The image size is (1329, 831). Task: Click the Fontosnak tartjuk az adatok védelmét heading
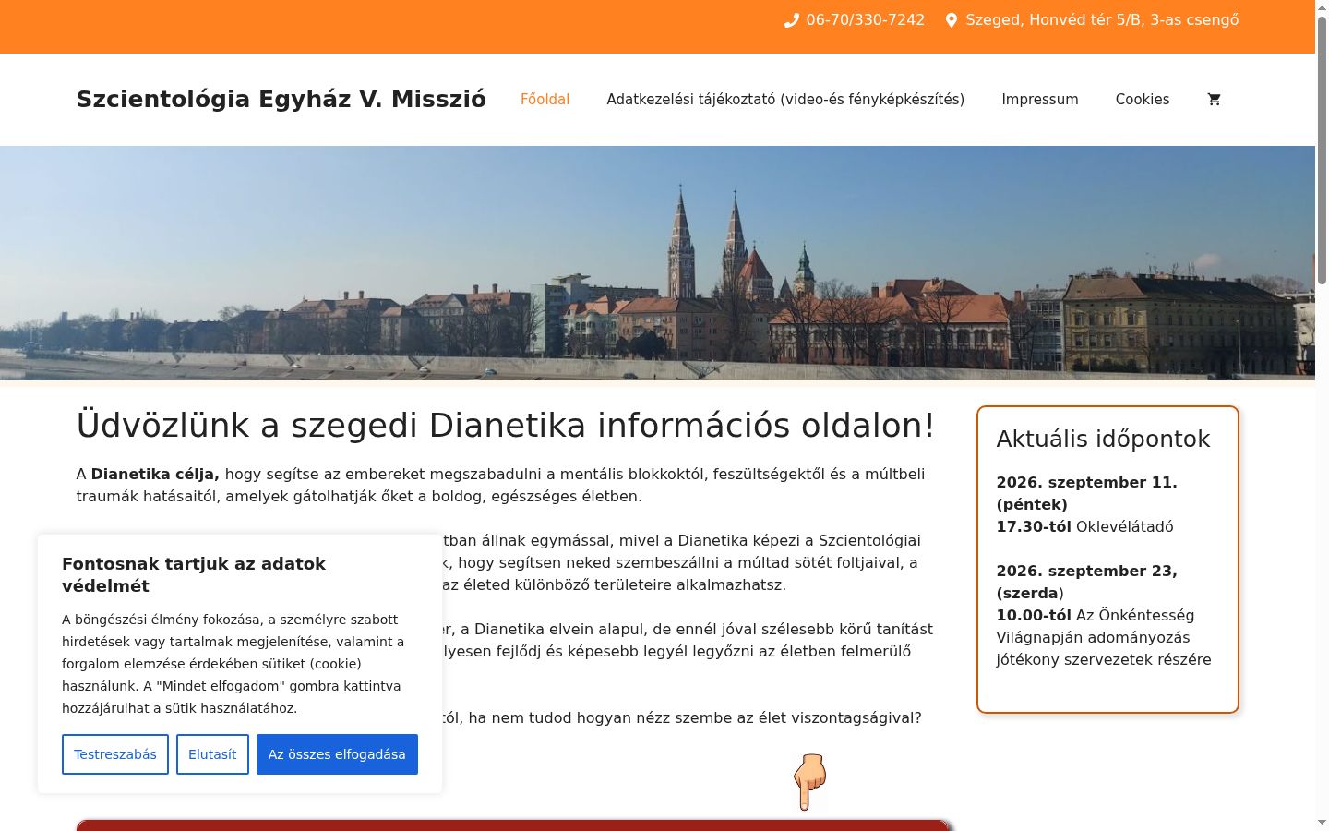(194, 574)
